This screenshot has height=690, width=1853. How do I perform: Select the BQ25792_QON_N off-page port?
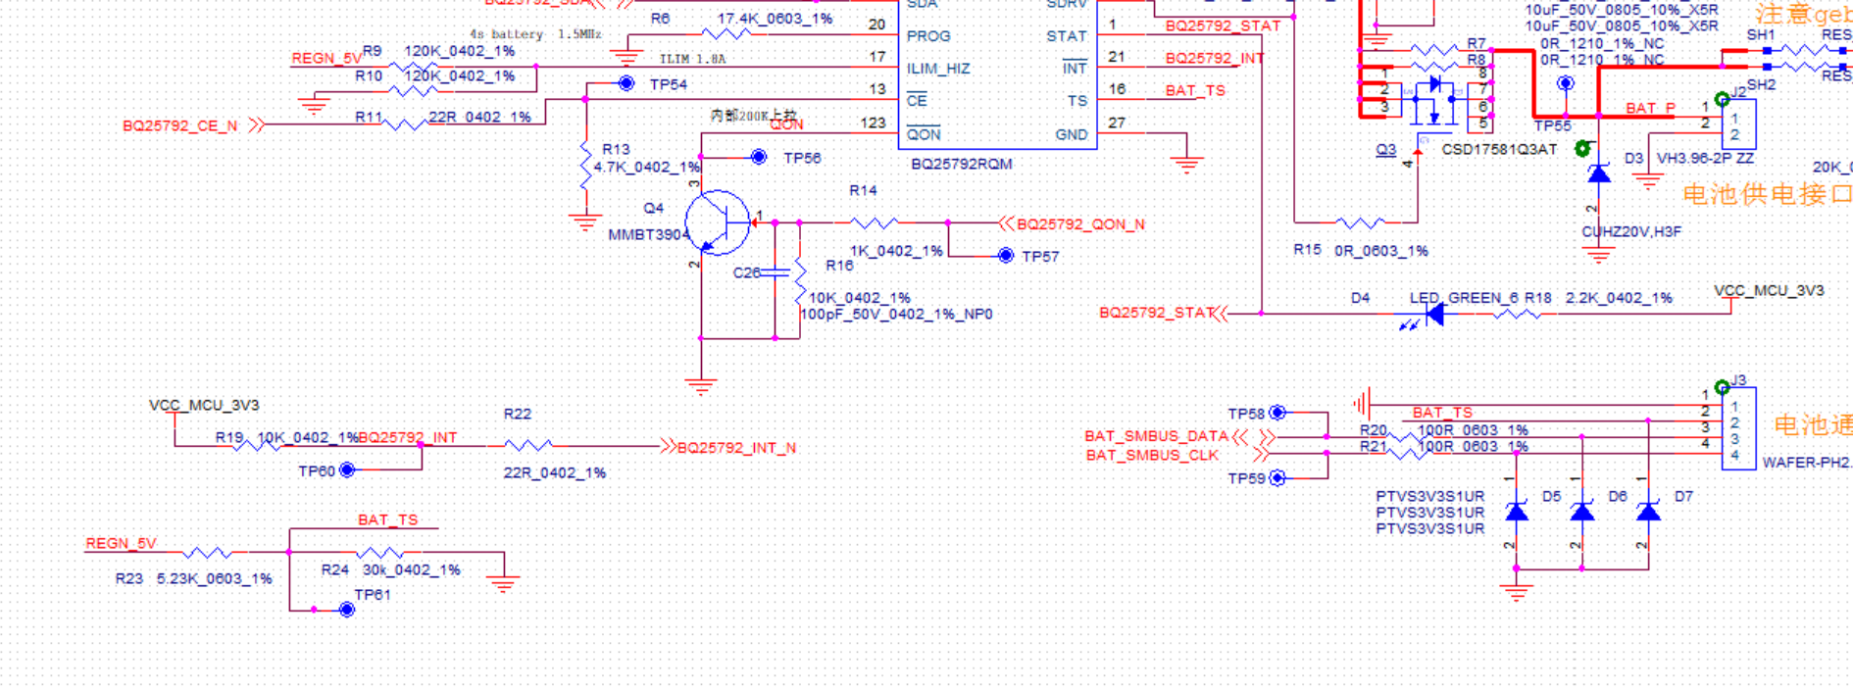tap(1072, 223)
